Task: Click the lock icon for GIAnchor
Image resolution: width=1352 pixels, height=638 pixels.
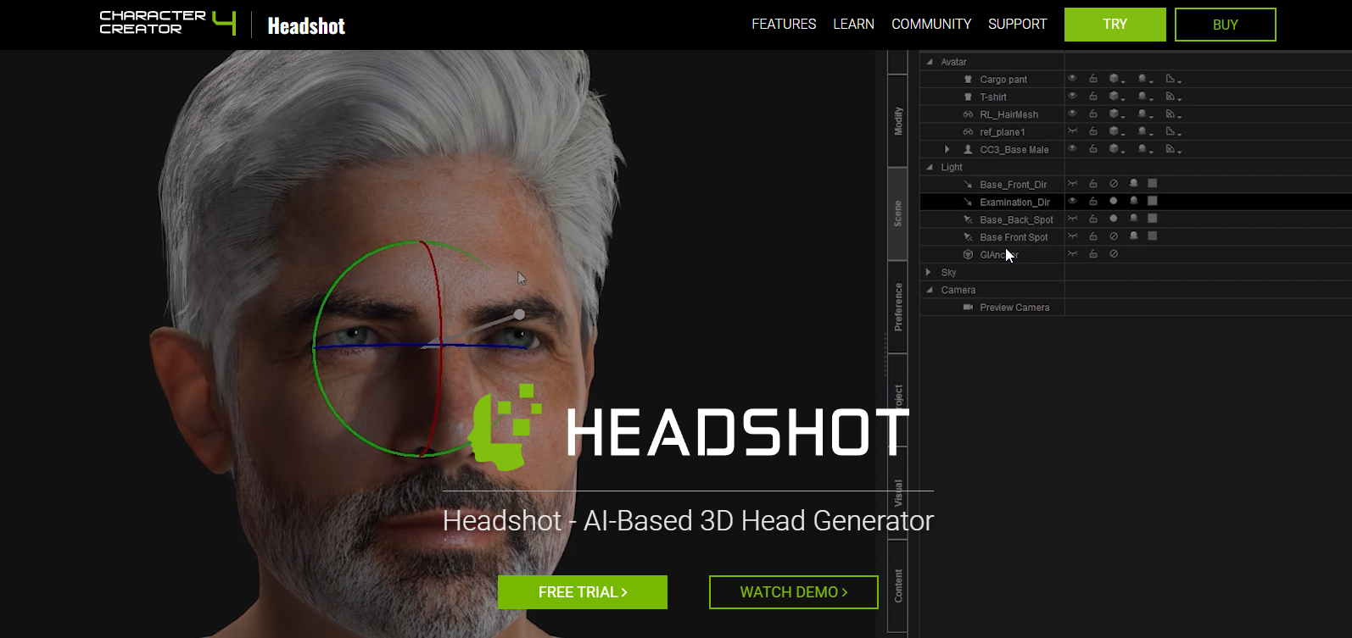Action: click(x=1093, y=254)
